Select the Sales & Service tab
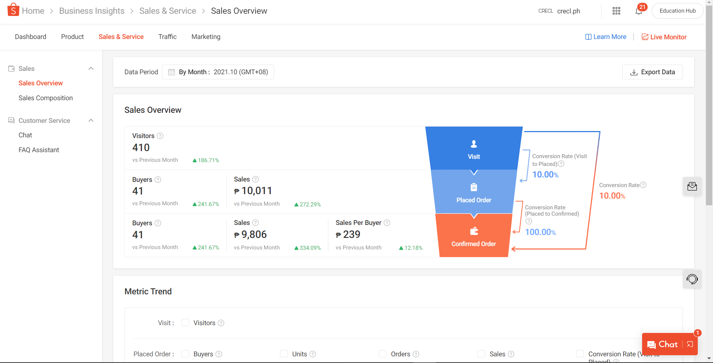The width and height of the screenshot is (713, 363). (x=121, y=37)
